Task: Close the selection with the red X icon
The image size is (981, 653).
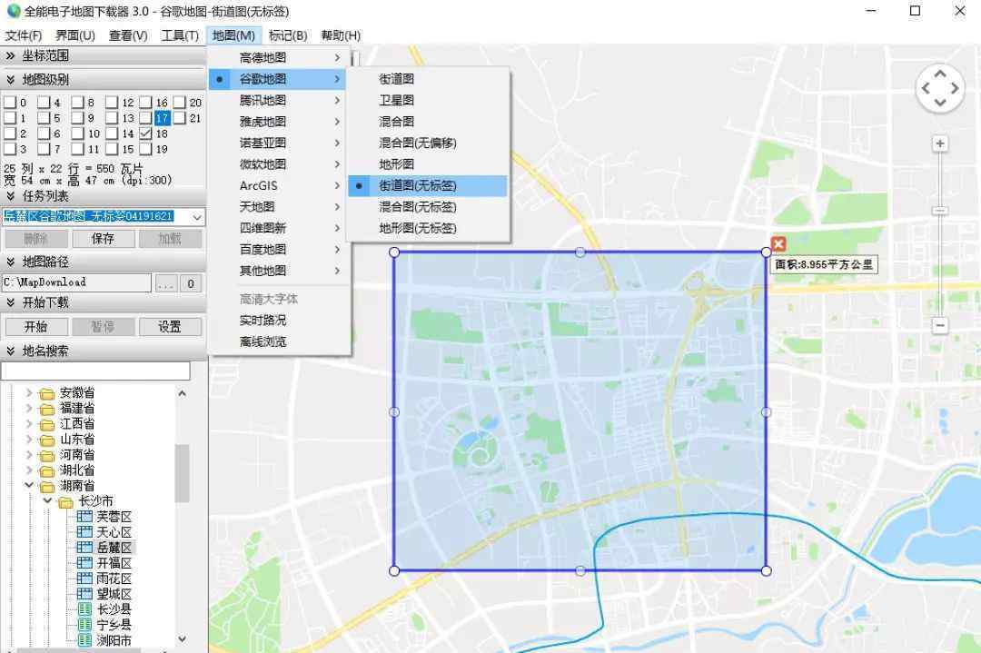Action: coord(778,244)
